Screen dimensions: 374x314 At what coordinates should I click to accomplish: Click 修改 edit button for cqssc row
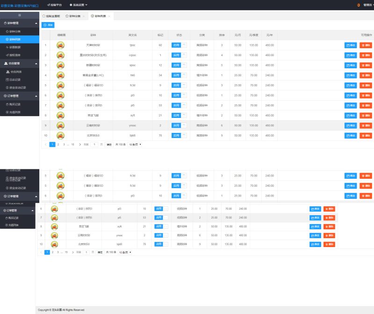351,55
